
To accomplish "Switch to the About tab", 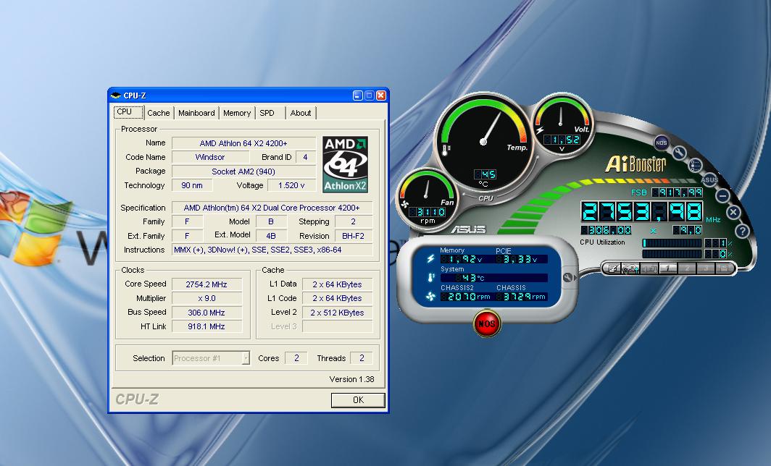I will (x=301, y=113).
